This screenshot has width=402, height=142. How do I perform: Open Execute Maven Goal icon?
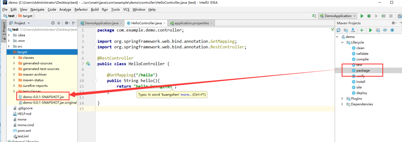click(x=378, y=30)
